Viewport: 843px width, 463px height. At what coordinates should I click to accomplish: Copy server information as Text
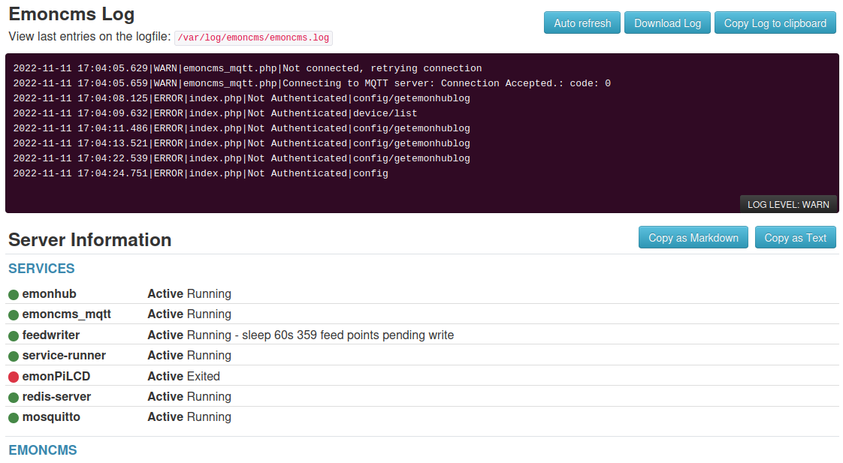click(x=795, y=237)
